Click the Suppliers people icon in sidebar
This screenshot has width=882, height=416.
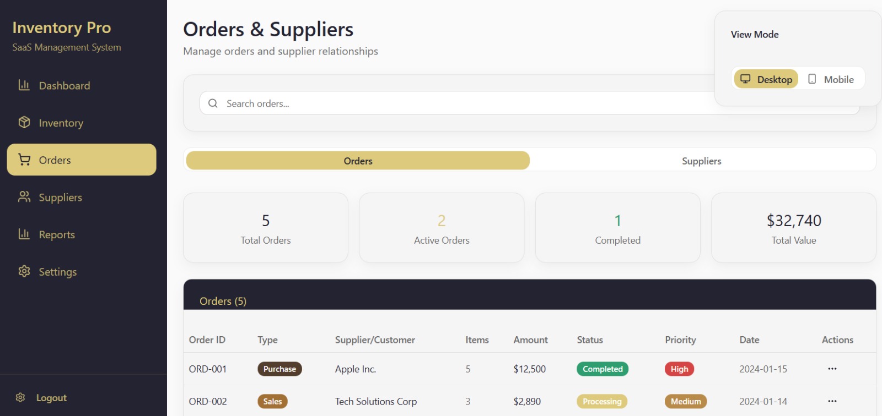pyautogui.click(x=24, y=197)
